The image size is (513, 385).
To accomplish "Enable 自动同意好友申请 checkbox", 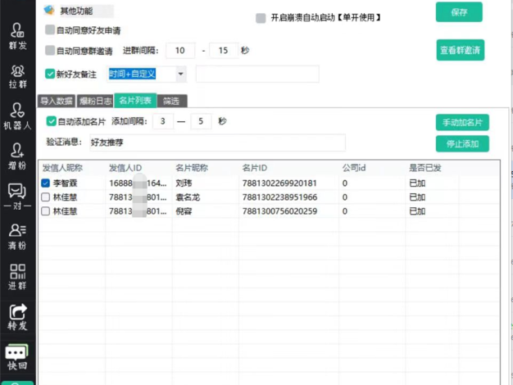I will pos(50,29).
